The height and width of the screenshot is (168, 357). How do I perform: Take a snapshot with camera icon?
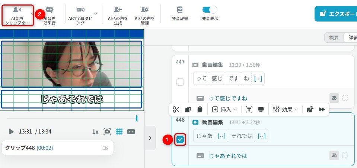pos(107,132)
